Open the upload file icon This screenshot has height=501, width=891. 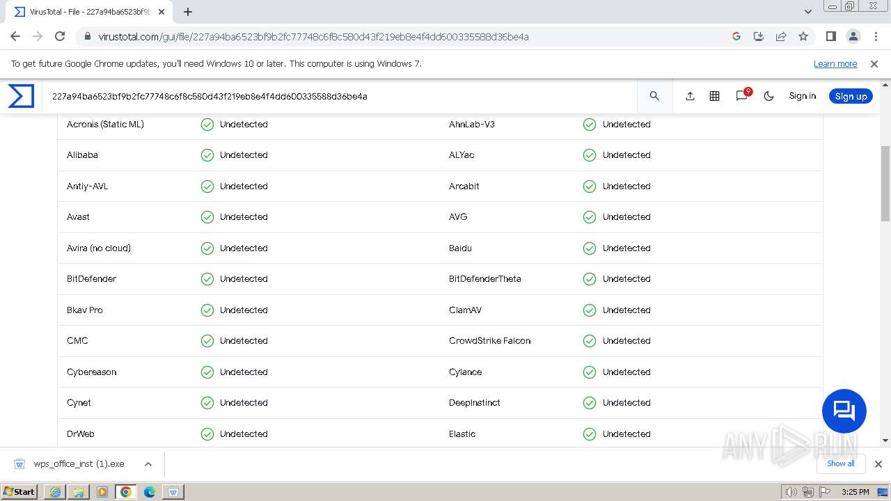[690, 96]
